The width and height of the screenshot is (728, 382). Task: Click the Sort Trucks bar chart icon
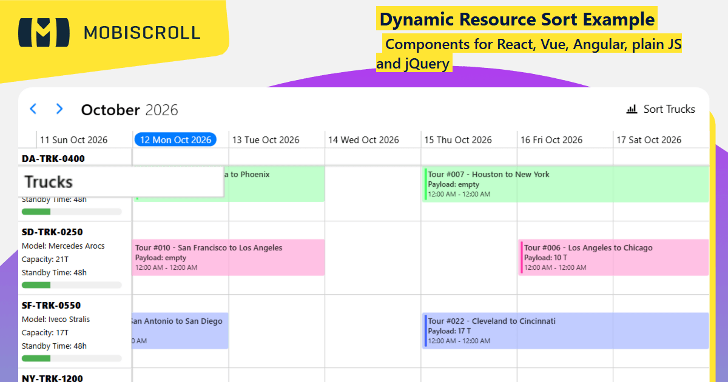632,109
